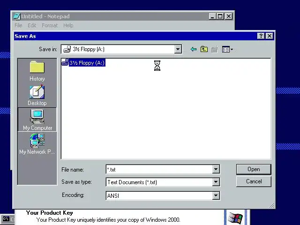Click the Cancel button
Screen dimensions: 300x225
click(254, 181)
